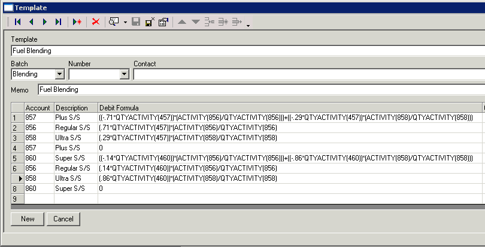
Task: Click Super S/S description in row 8
Action: pyautogui.click(x=76, y=189)
